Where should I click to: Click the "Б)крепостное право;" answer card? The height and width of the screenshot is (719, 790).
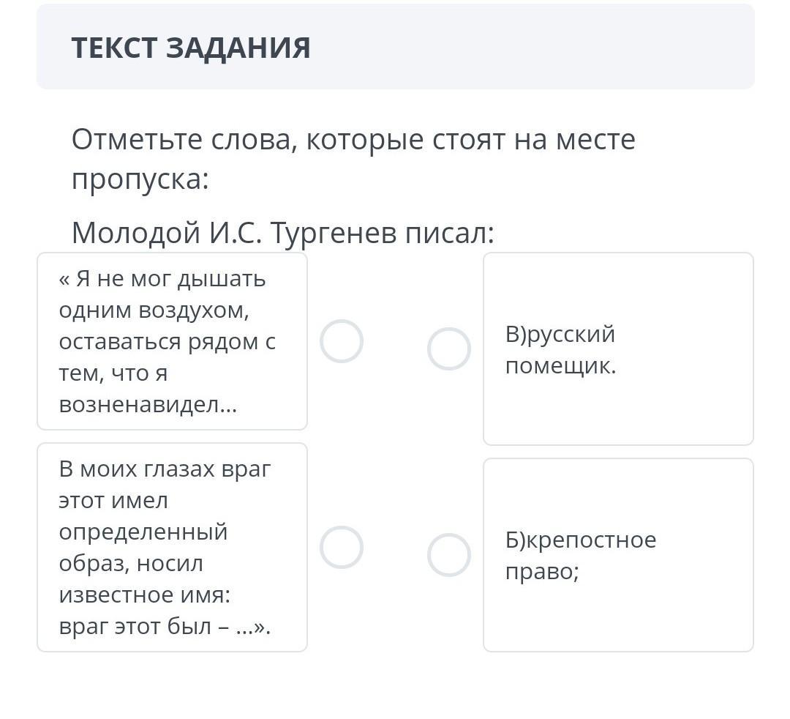coord(618,555)
